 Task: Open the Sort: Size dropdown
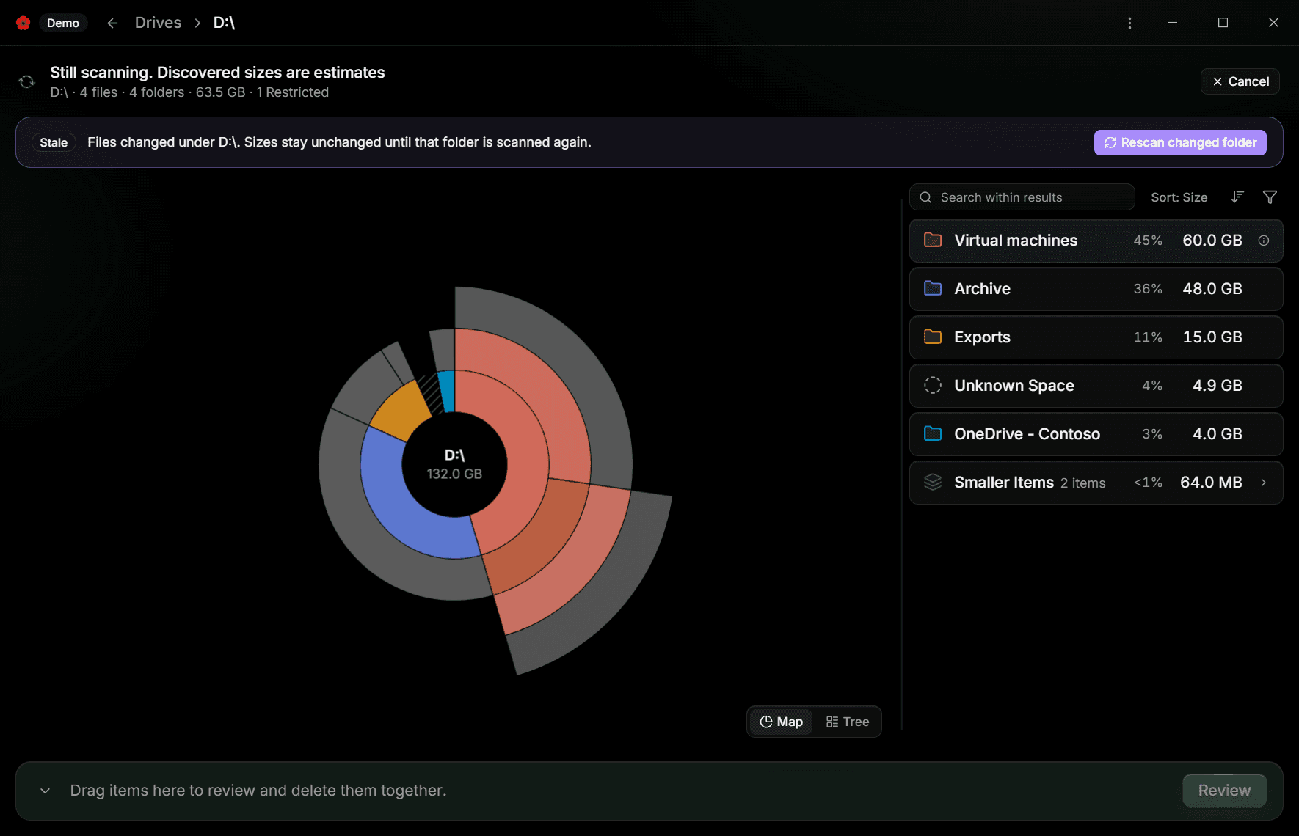[1179, 197]
